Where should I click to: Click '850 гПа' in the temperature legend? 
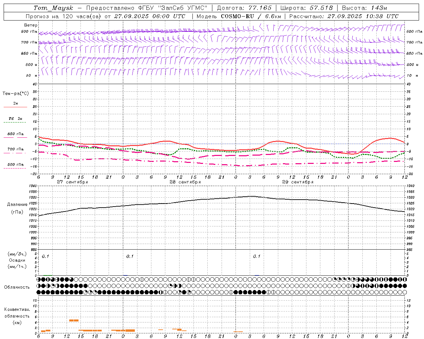click(16, 134)
